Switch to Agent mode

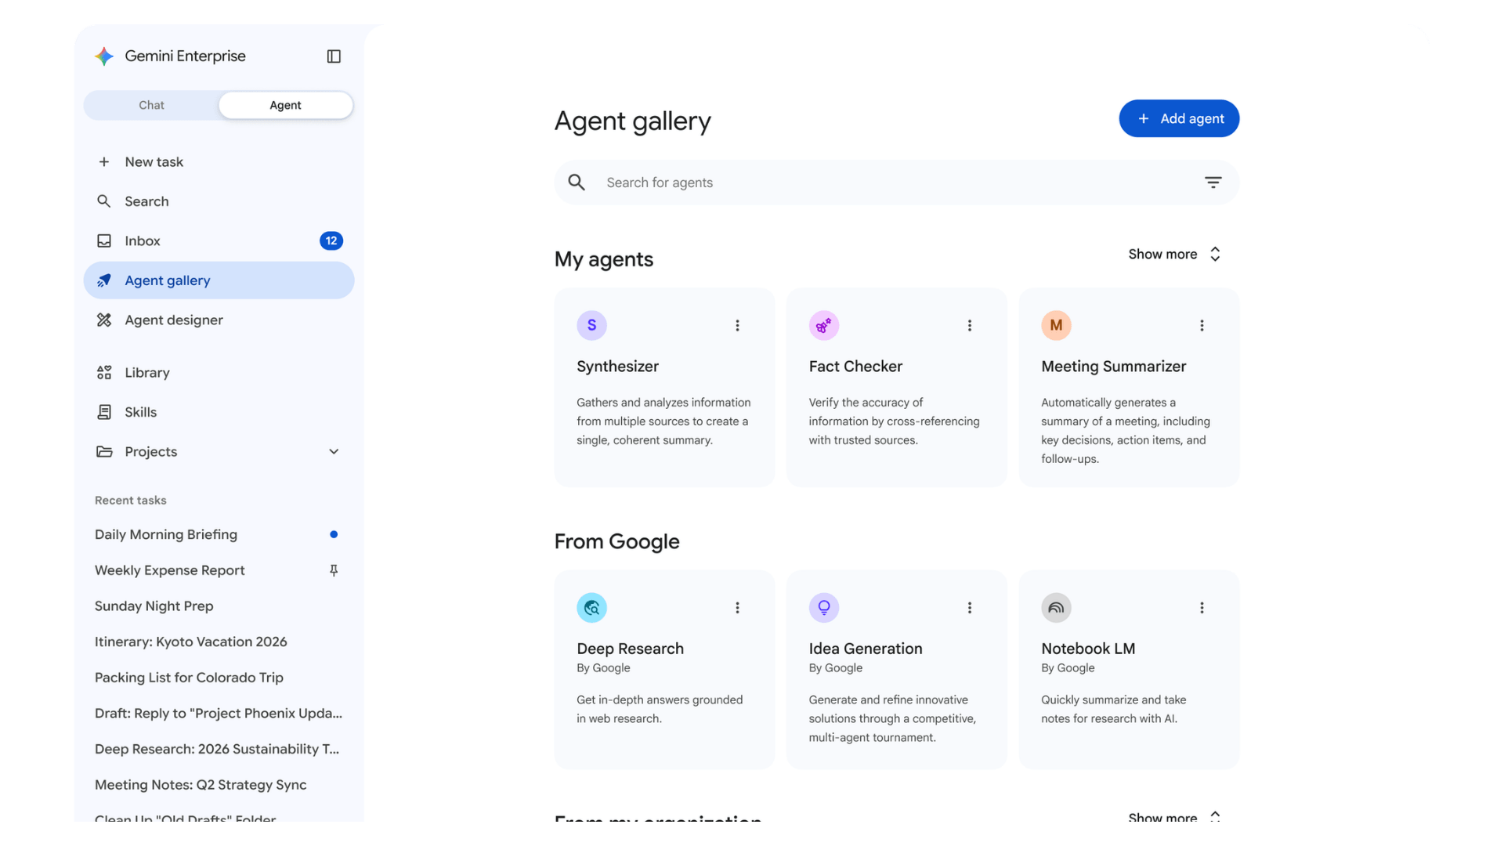285,105
